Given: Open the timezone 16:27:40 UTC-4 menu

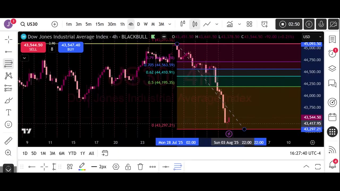Looking at the screenshot, I should (x=305, y=153).
